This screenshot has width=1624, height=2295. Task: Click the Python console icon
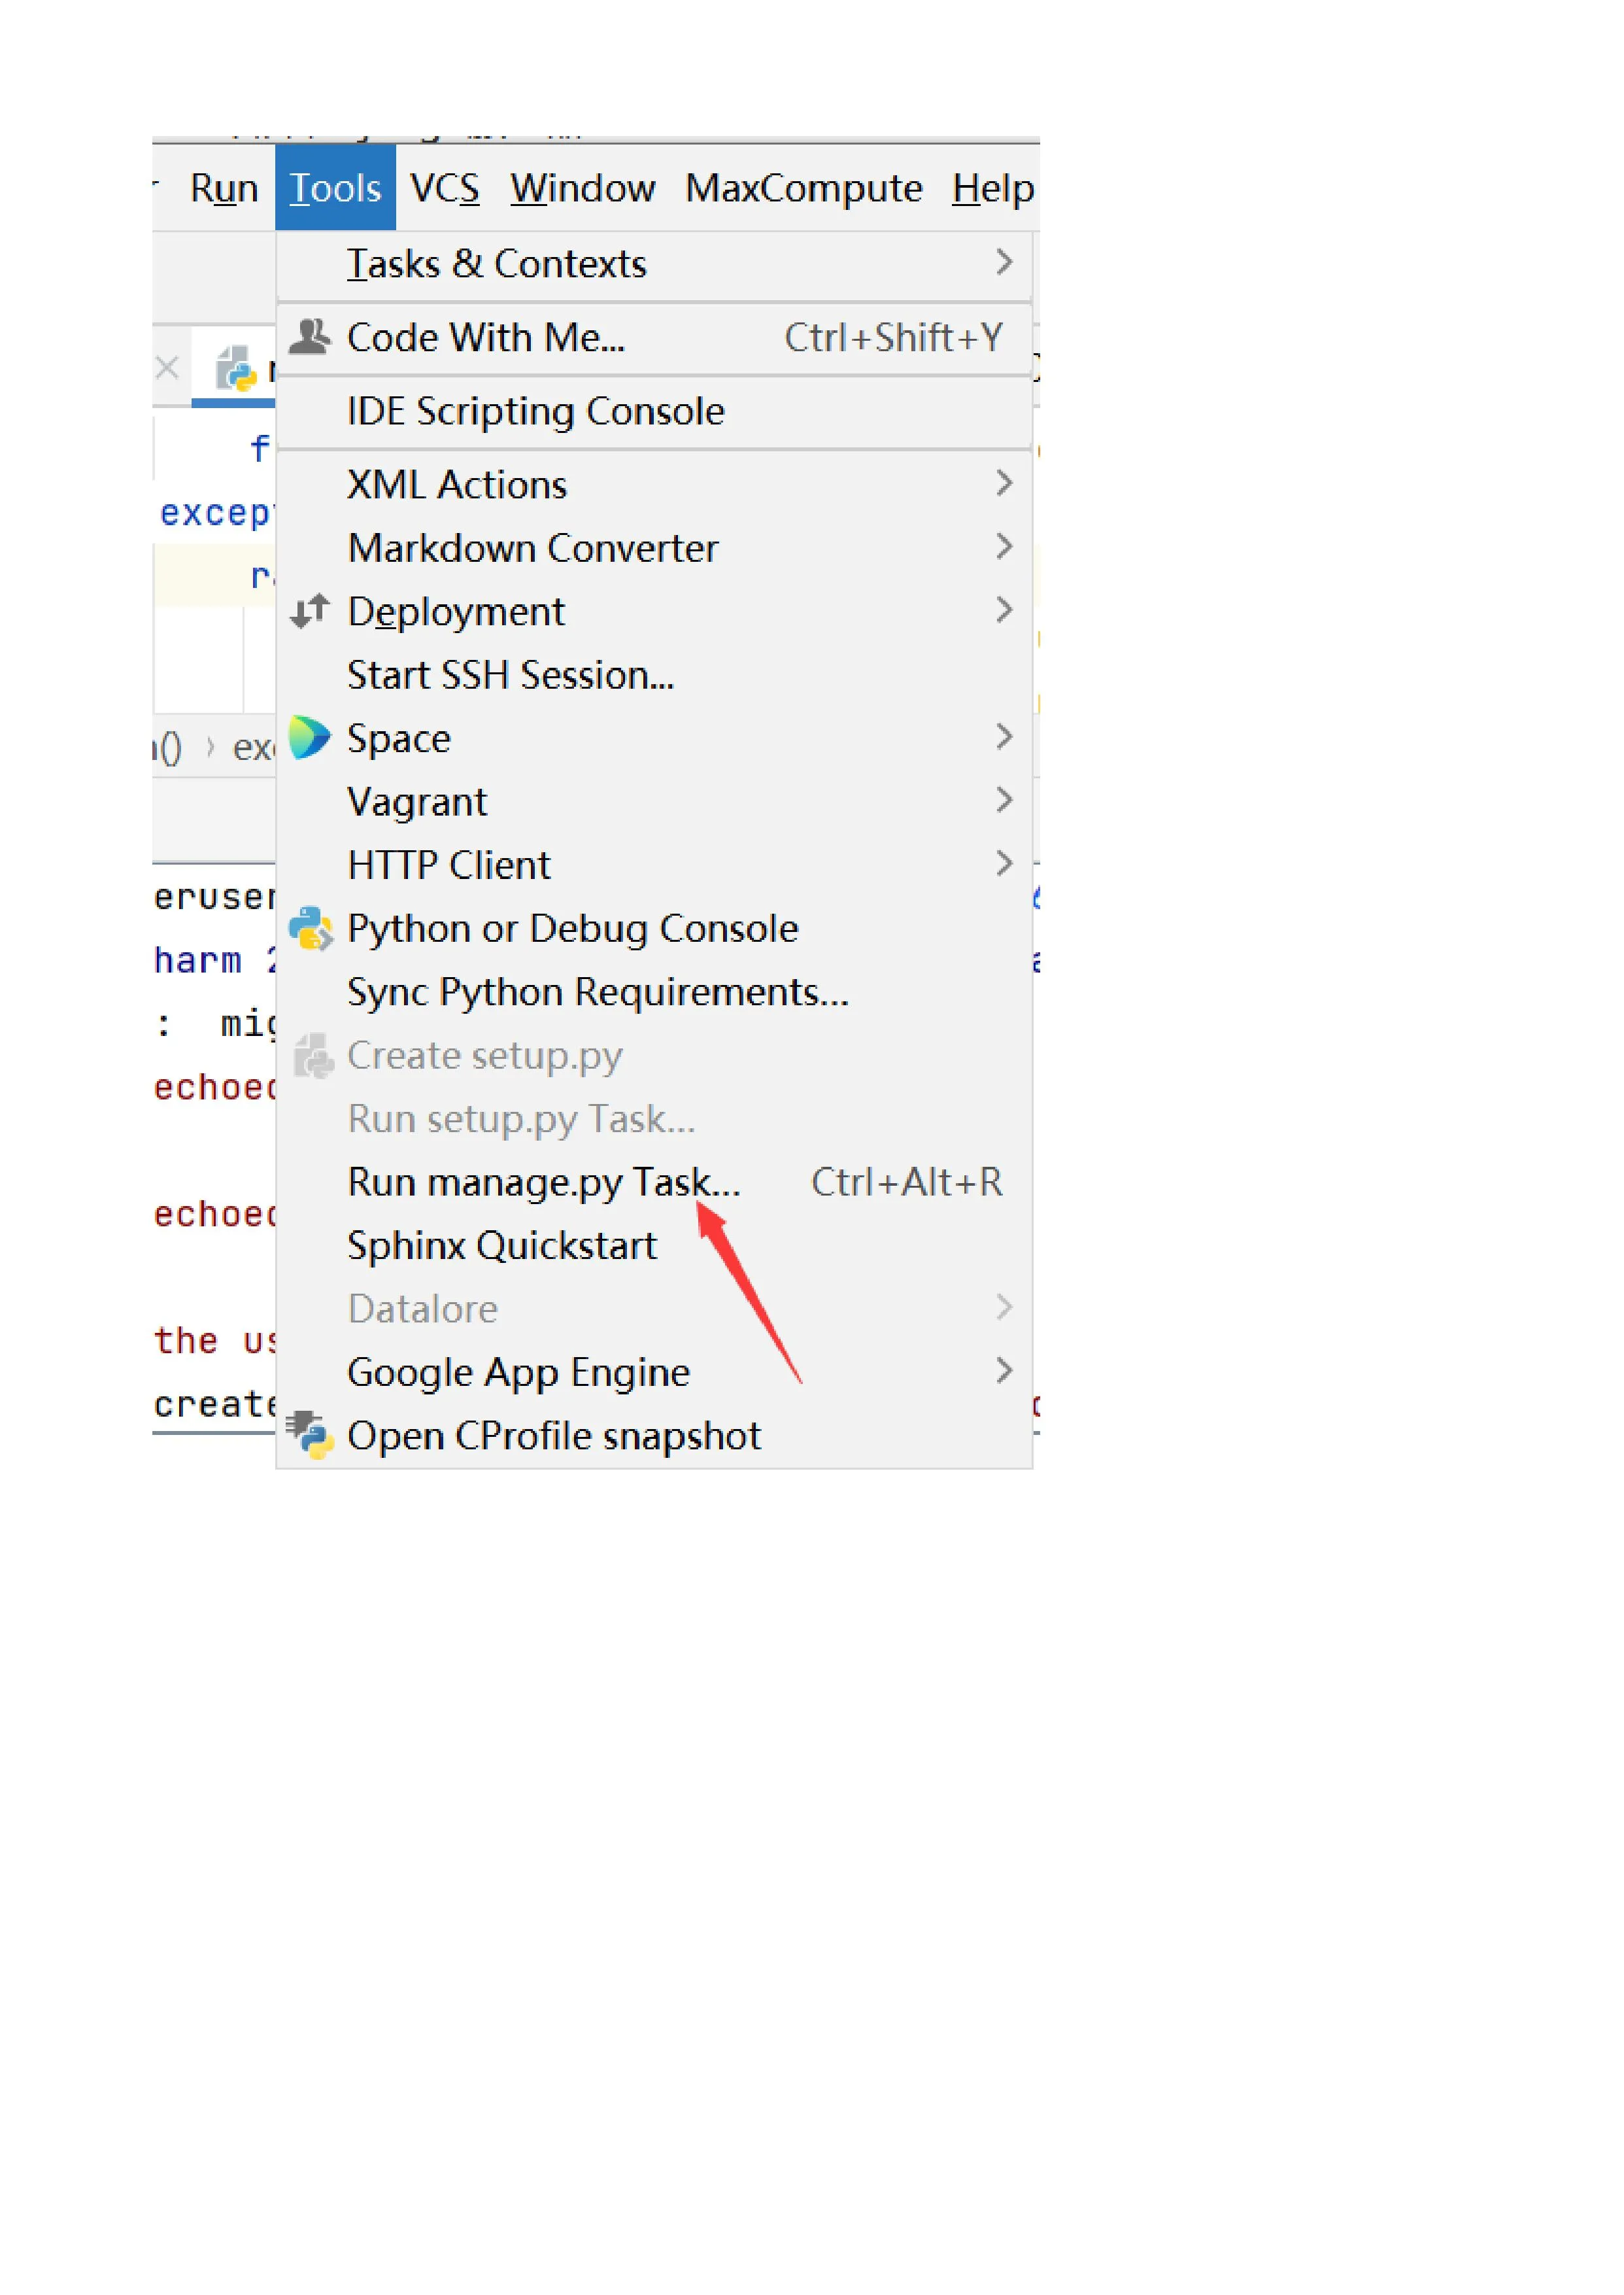coord(310,929)
